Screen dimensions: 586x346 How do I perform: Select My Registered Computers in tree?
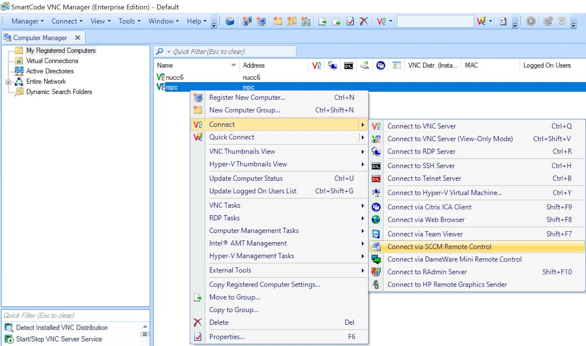[x=61, y=51]
